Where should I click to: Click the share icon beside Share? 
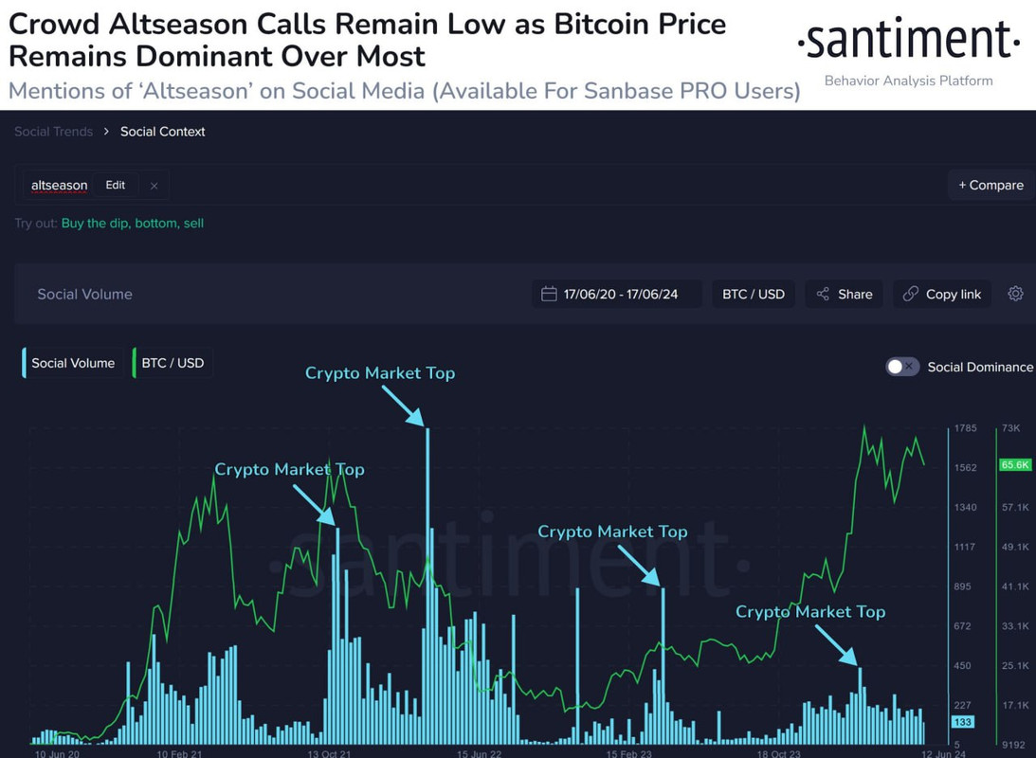(x=823, y=294)
